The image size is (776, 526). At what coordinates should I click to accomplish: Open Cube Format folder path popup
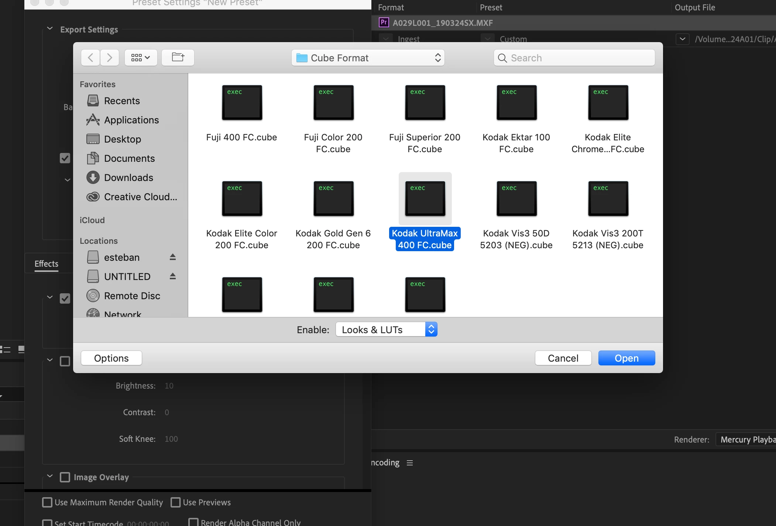[368, 58]
